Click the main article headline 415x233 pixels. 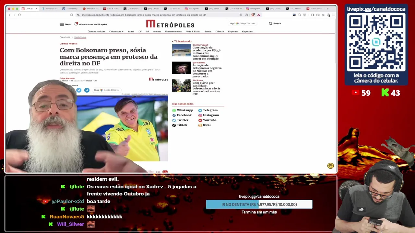[108, 57]
